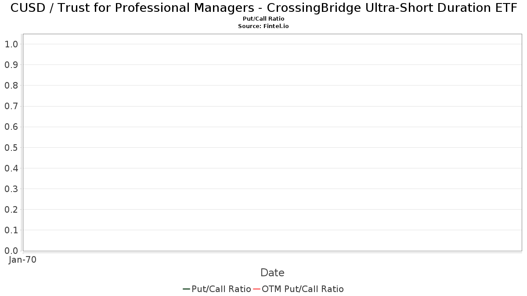This screenshot has width=527, height=296.
Task: Click the CUSD CrossingBridge chart title
Action: [x=263, y=8]
